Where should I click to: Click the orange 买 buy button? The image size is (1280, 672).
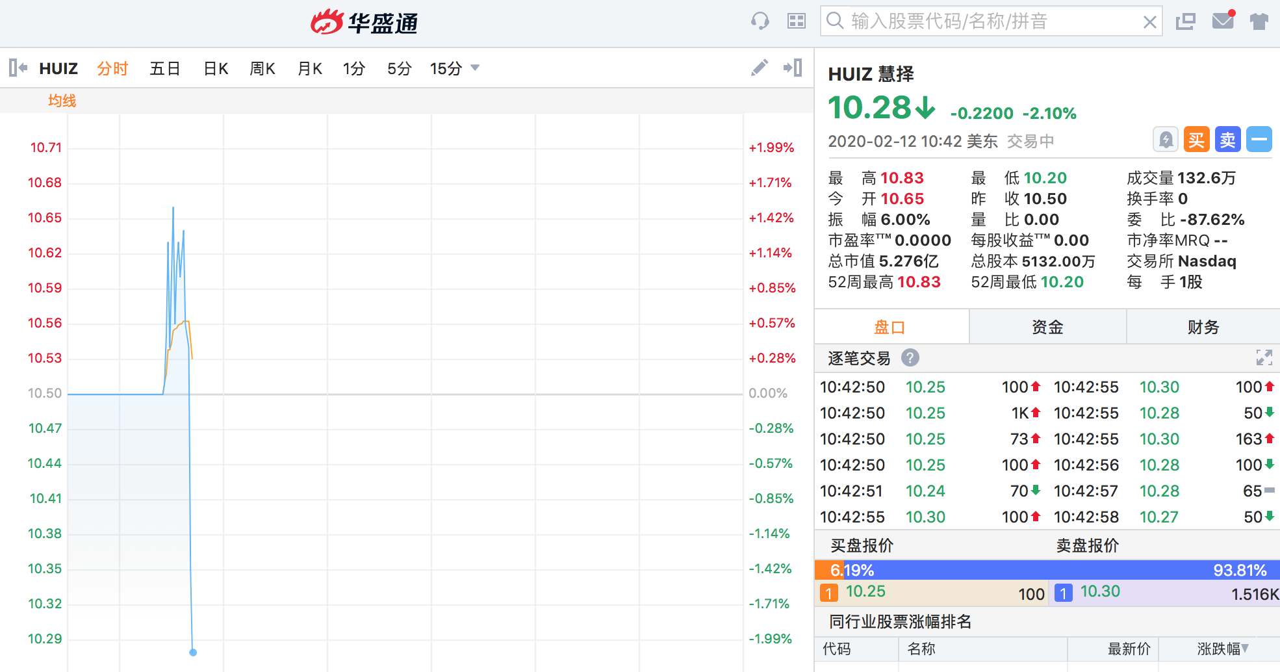click(x=1196, y=140)
